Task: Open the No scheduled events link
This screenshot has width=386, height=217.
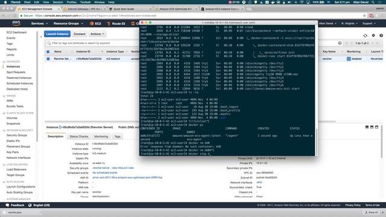Action: click(x=105, y=173)
